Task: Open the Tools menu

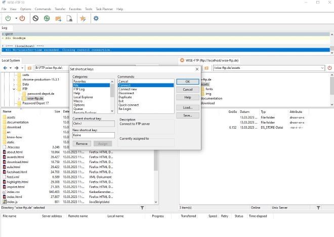Action: (89, 9)
